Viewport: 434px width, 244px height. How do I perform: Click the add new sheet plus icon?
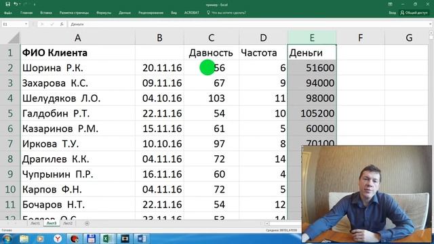[87, 223]
